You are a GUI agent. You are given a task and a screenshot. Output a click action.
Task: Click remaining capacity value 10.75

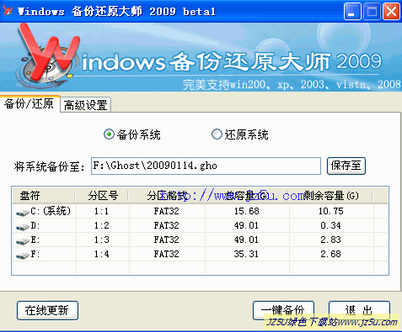click(x=331, y=211)
